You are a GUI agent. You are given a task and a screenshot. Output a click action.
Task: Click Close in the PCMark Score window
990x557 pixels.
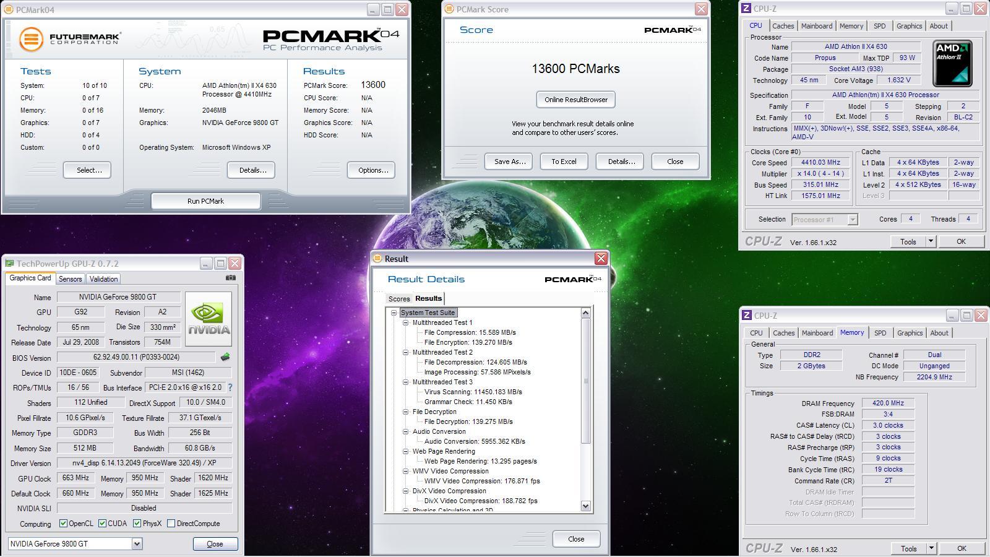tap(676, 162)
